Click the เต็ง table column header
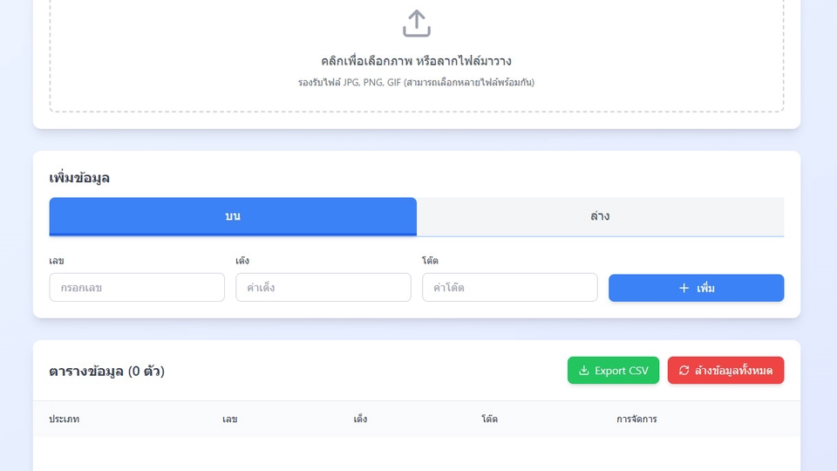The height and width of the screenshot is (471, 837). pos(360,420)
